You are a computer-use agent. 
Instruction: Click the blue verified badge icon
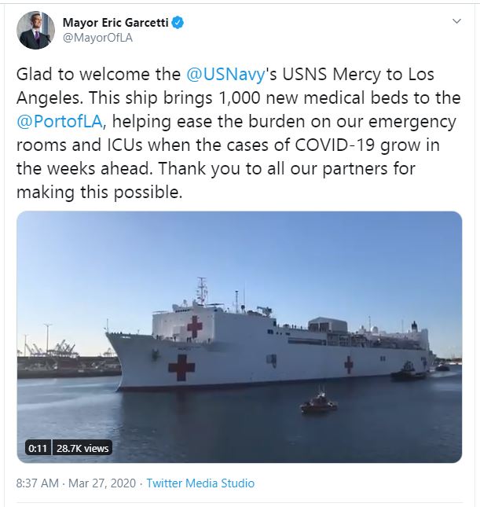pos(178,23)
